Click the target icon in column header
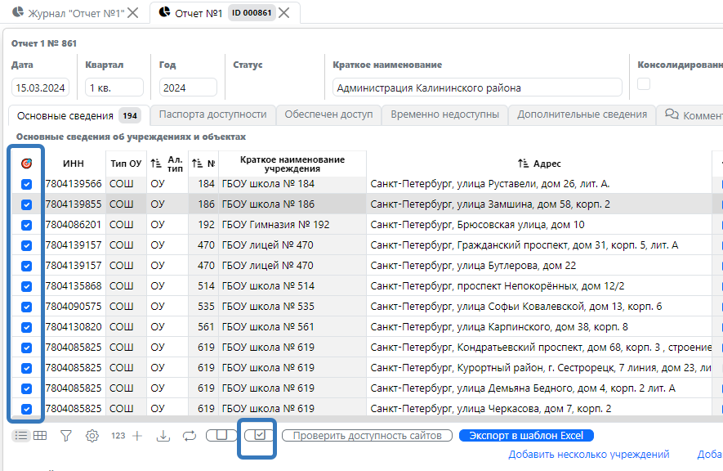 coord(26,164)
